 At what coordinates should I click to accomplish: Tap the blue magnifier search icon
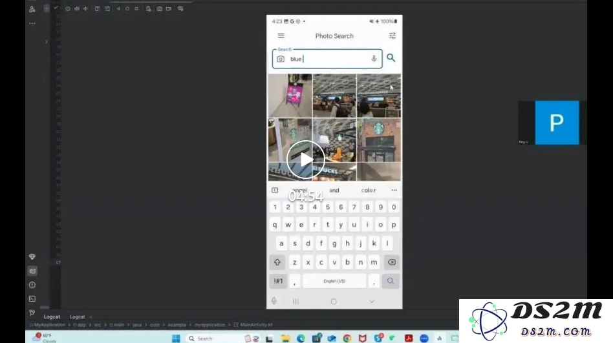point(391,58)
